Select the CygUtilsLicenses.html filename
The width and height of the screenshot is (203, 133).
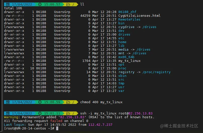tap(139, 16)
